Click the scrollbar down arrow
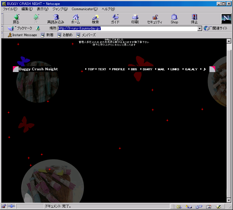 point(229,200)
